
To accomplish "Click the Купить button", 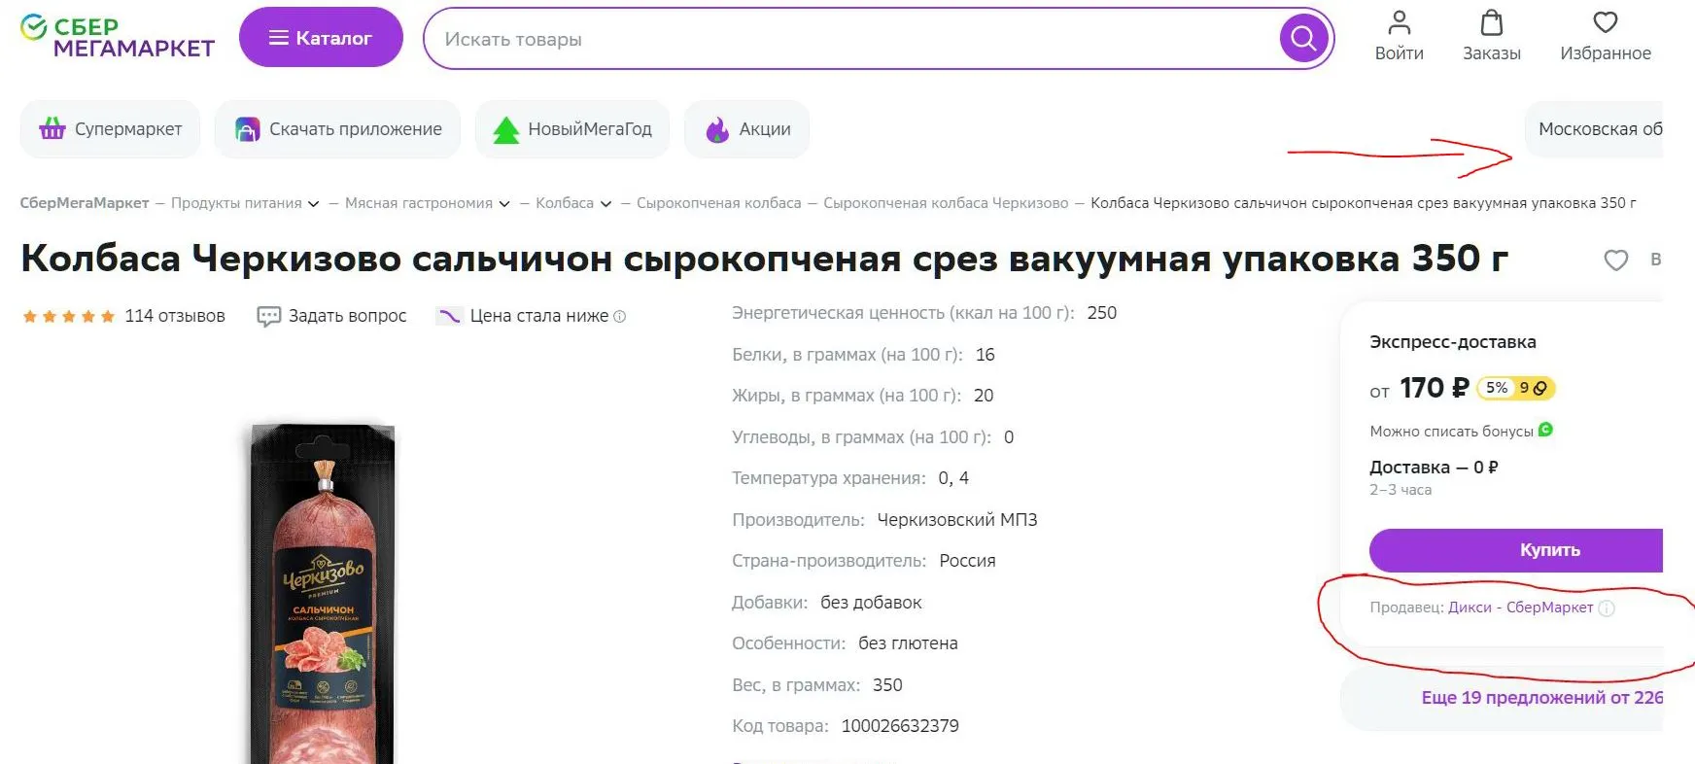I will (1516, 550).
